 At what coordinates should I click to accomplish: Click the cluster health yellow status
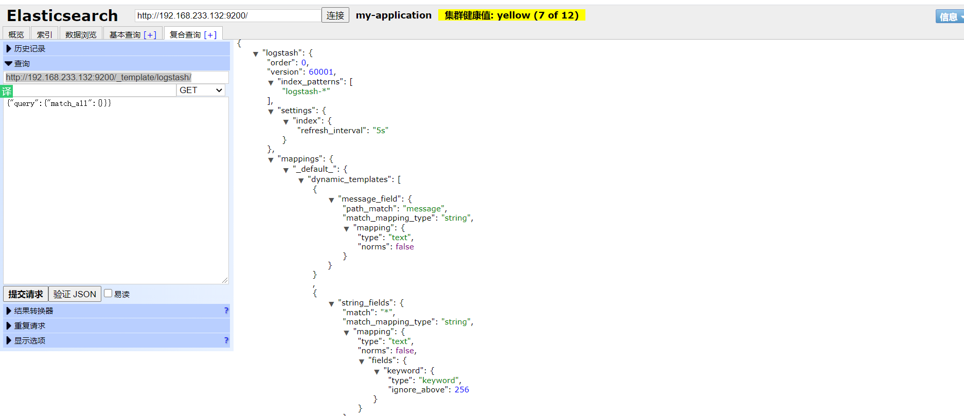tap(511, 15)
